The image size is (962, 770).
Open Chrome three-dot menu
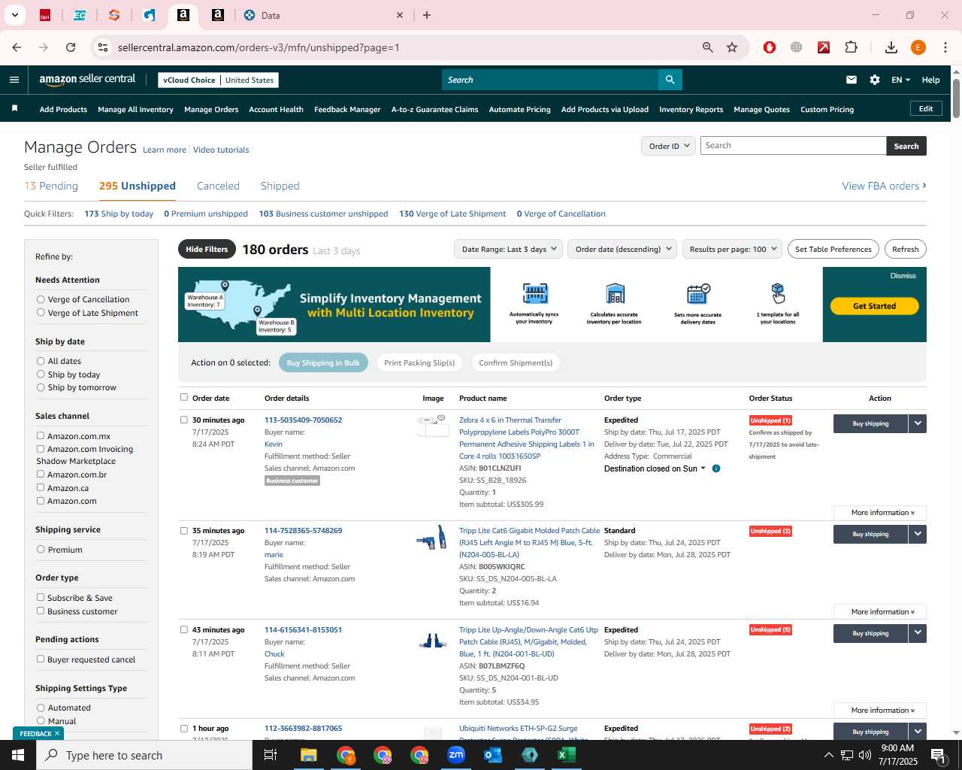tap(945, 47)
